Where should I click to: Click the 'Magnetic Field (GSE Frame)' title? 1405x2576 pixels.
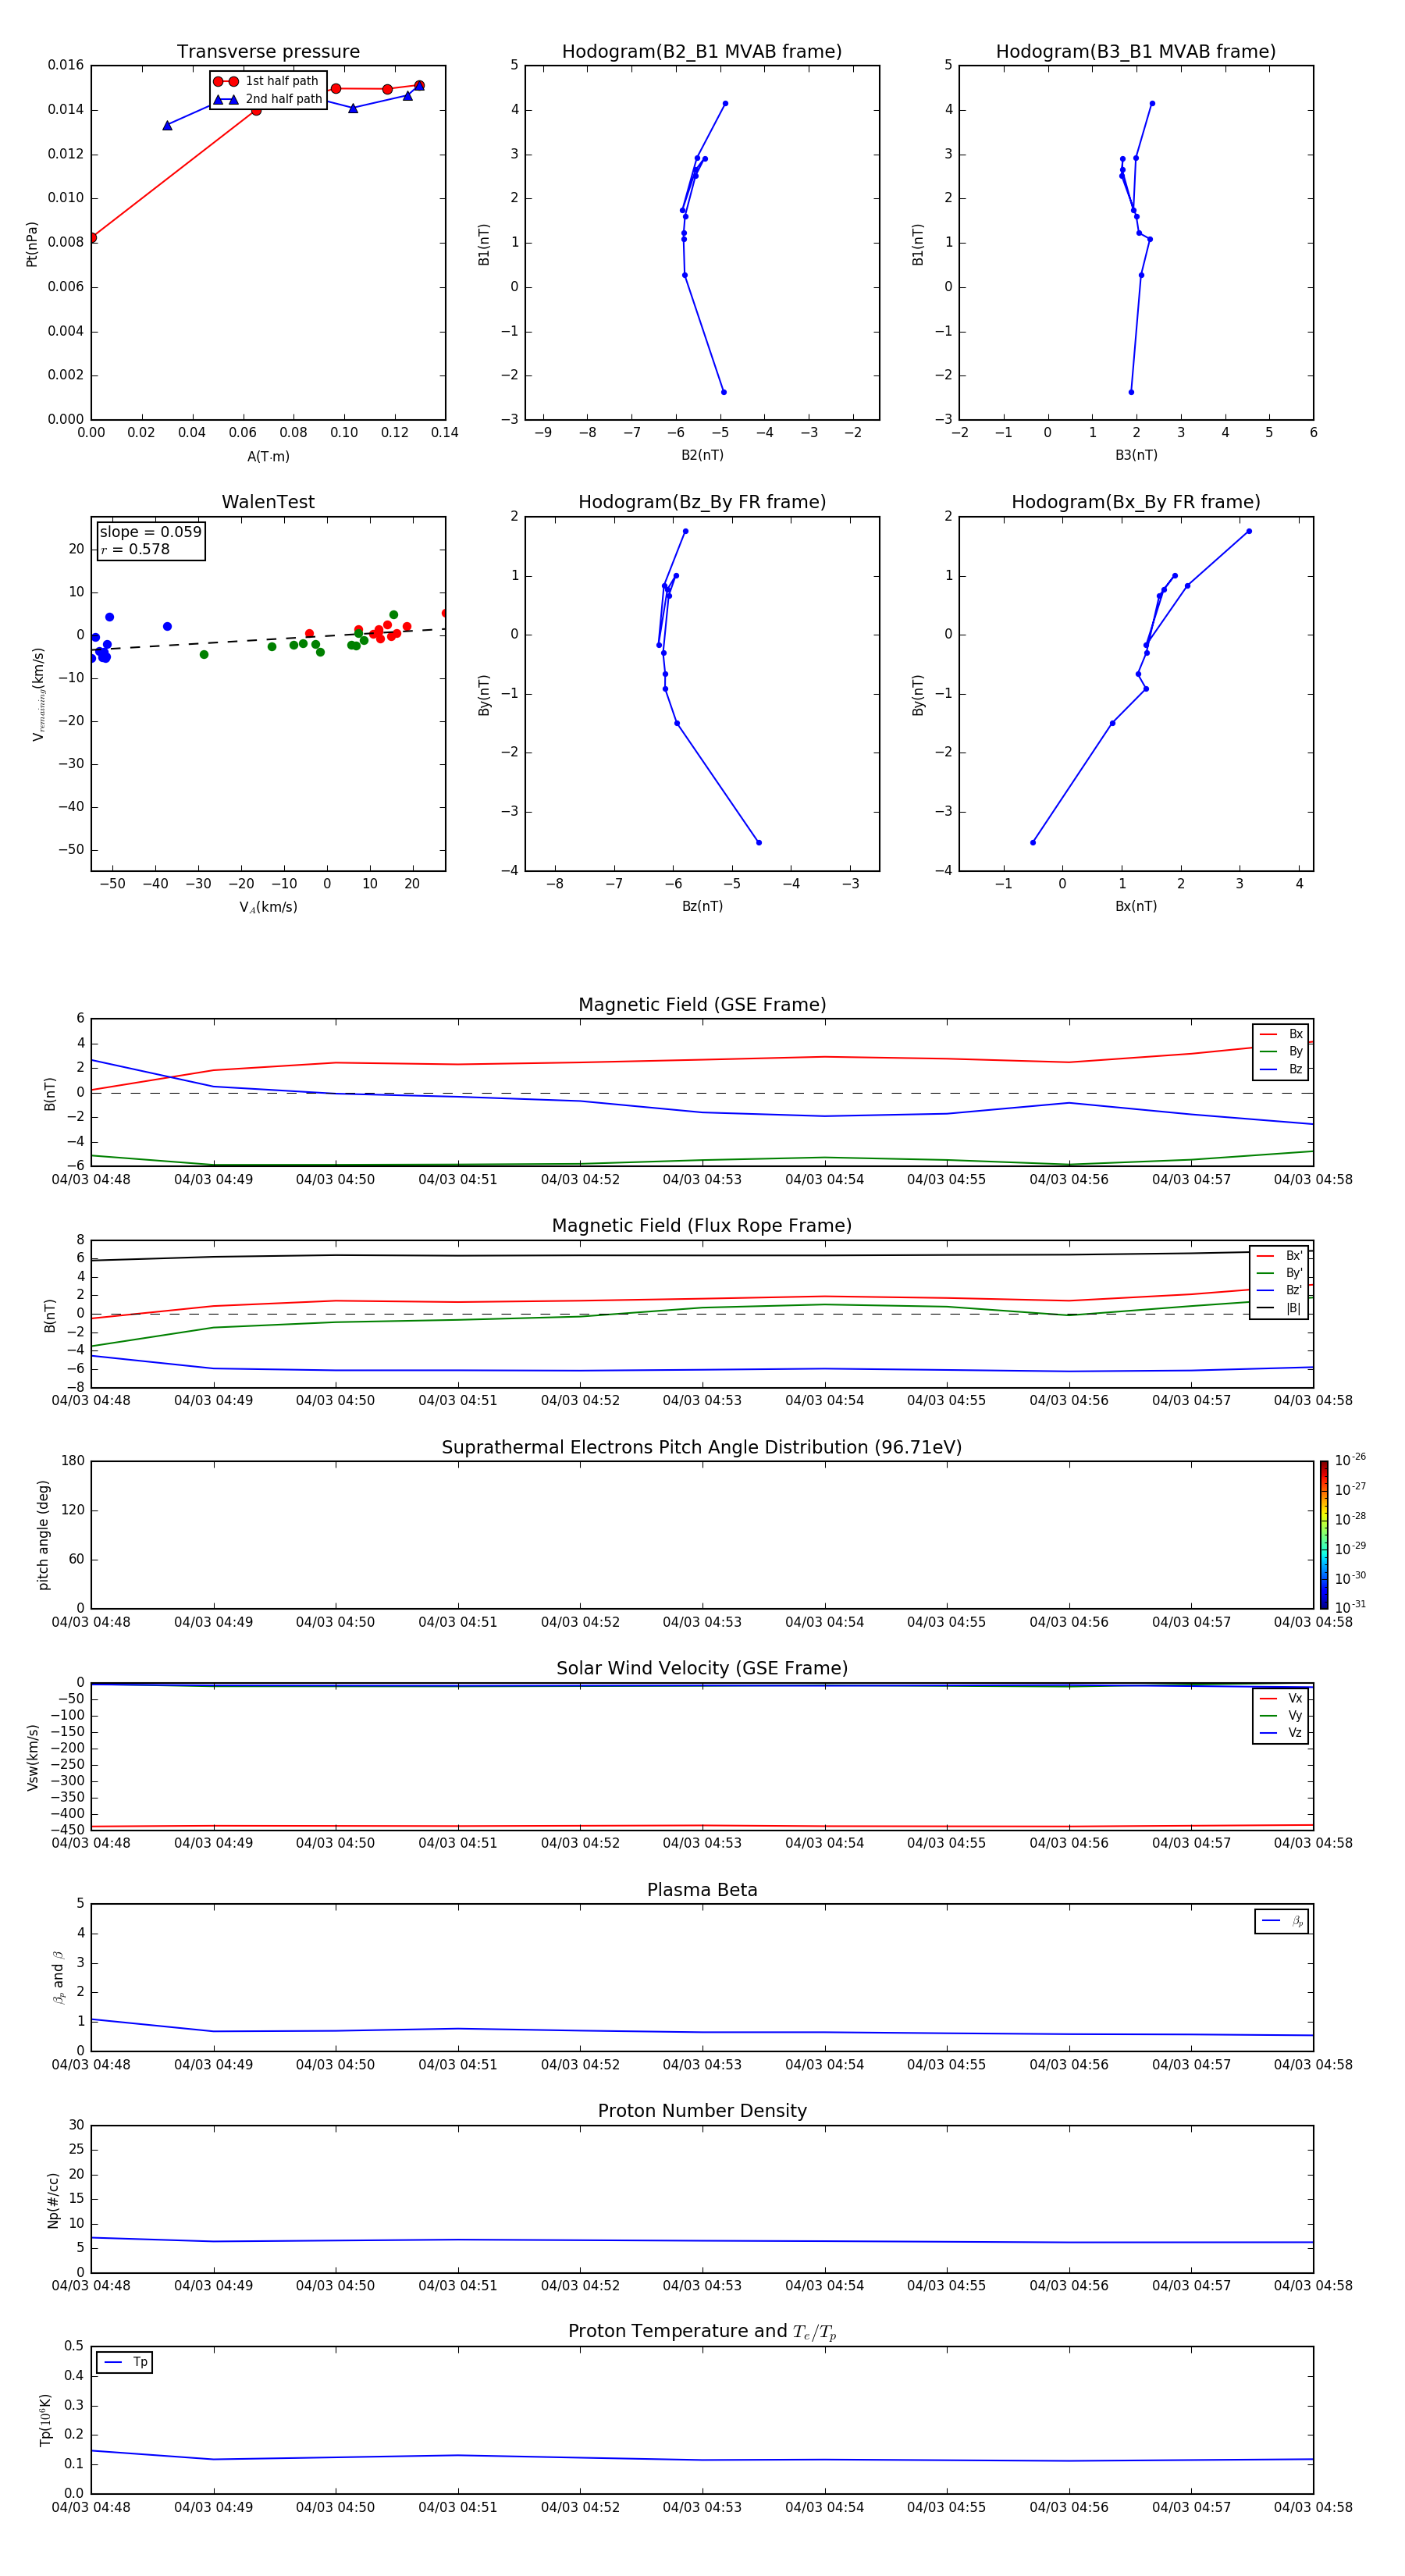(x=702, y=1004)
